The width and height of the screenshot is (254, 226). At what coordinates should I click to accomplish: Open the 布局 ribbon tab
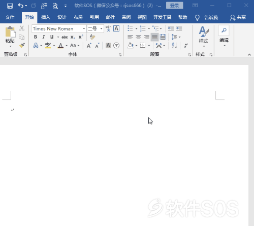[x=78, y=17]
